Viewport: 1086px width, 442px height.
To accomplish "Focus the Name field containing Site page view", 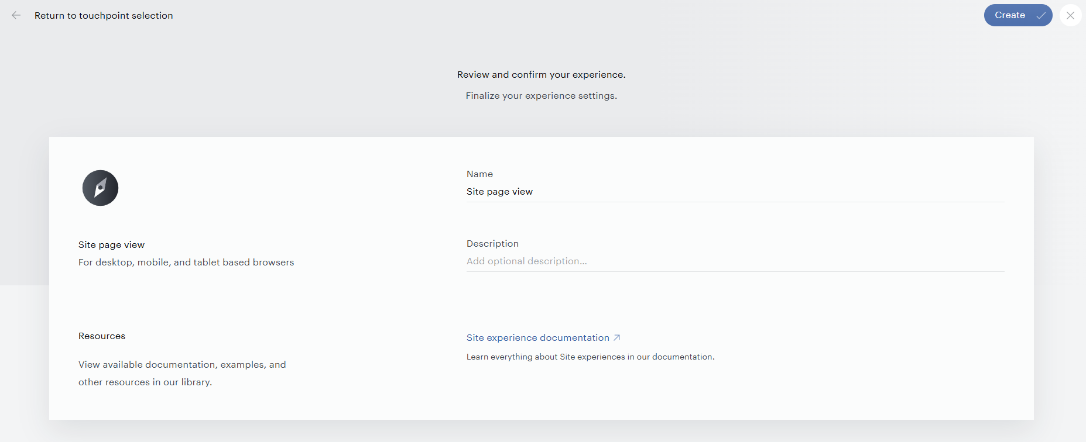I will [x=735, y=192].
